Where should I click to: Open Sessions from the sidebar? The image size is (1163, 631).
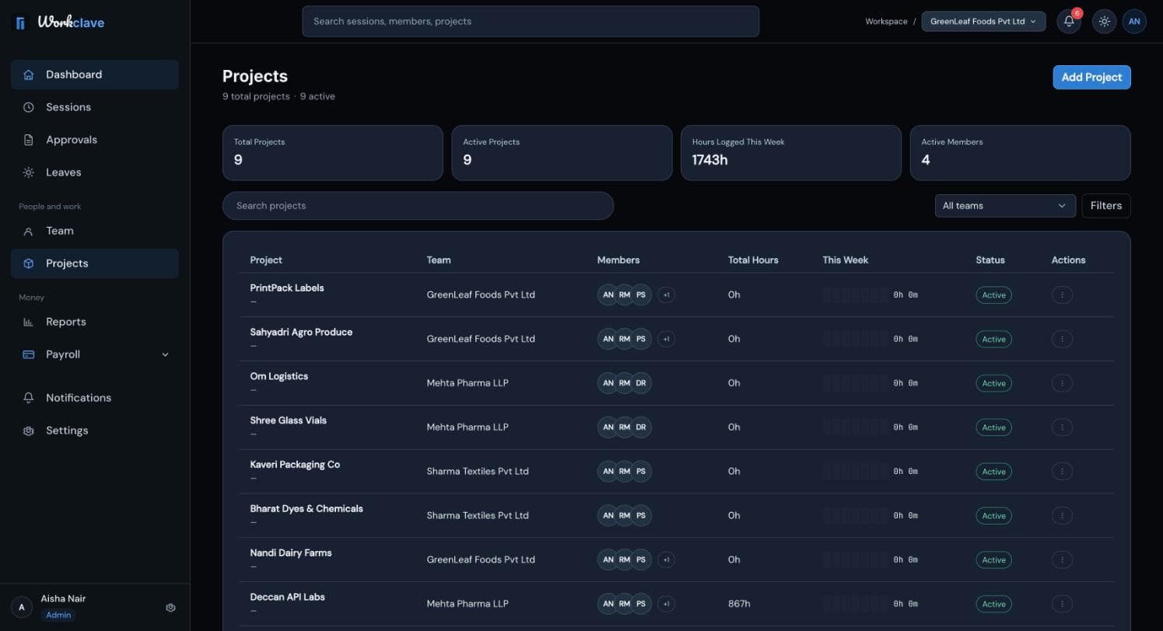pos(95,107)
